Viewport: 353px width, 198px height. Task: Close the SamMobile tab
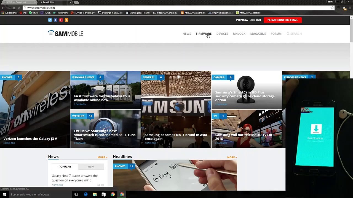tap(70, 2)
